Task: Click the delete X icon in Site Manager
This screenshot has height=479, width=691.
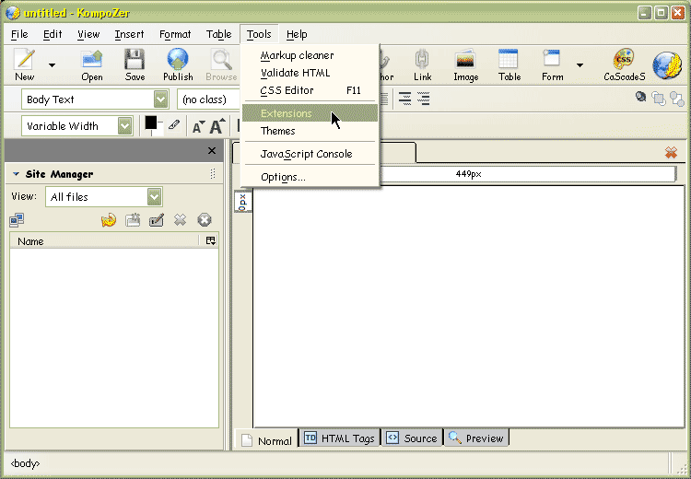Action: pos(181,219)
